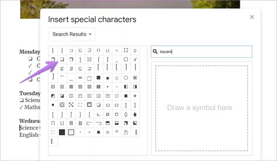
Task: Open the Search Results category dropdown
Action: tap(72, 34)
